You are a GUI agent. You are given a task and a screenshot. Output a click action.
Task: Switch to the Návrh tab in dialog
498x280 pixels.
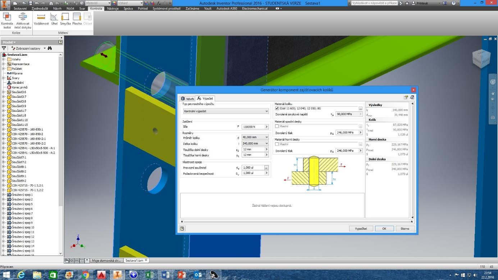point(187,98)
